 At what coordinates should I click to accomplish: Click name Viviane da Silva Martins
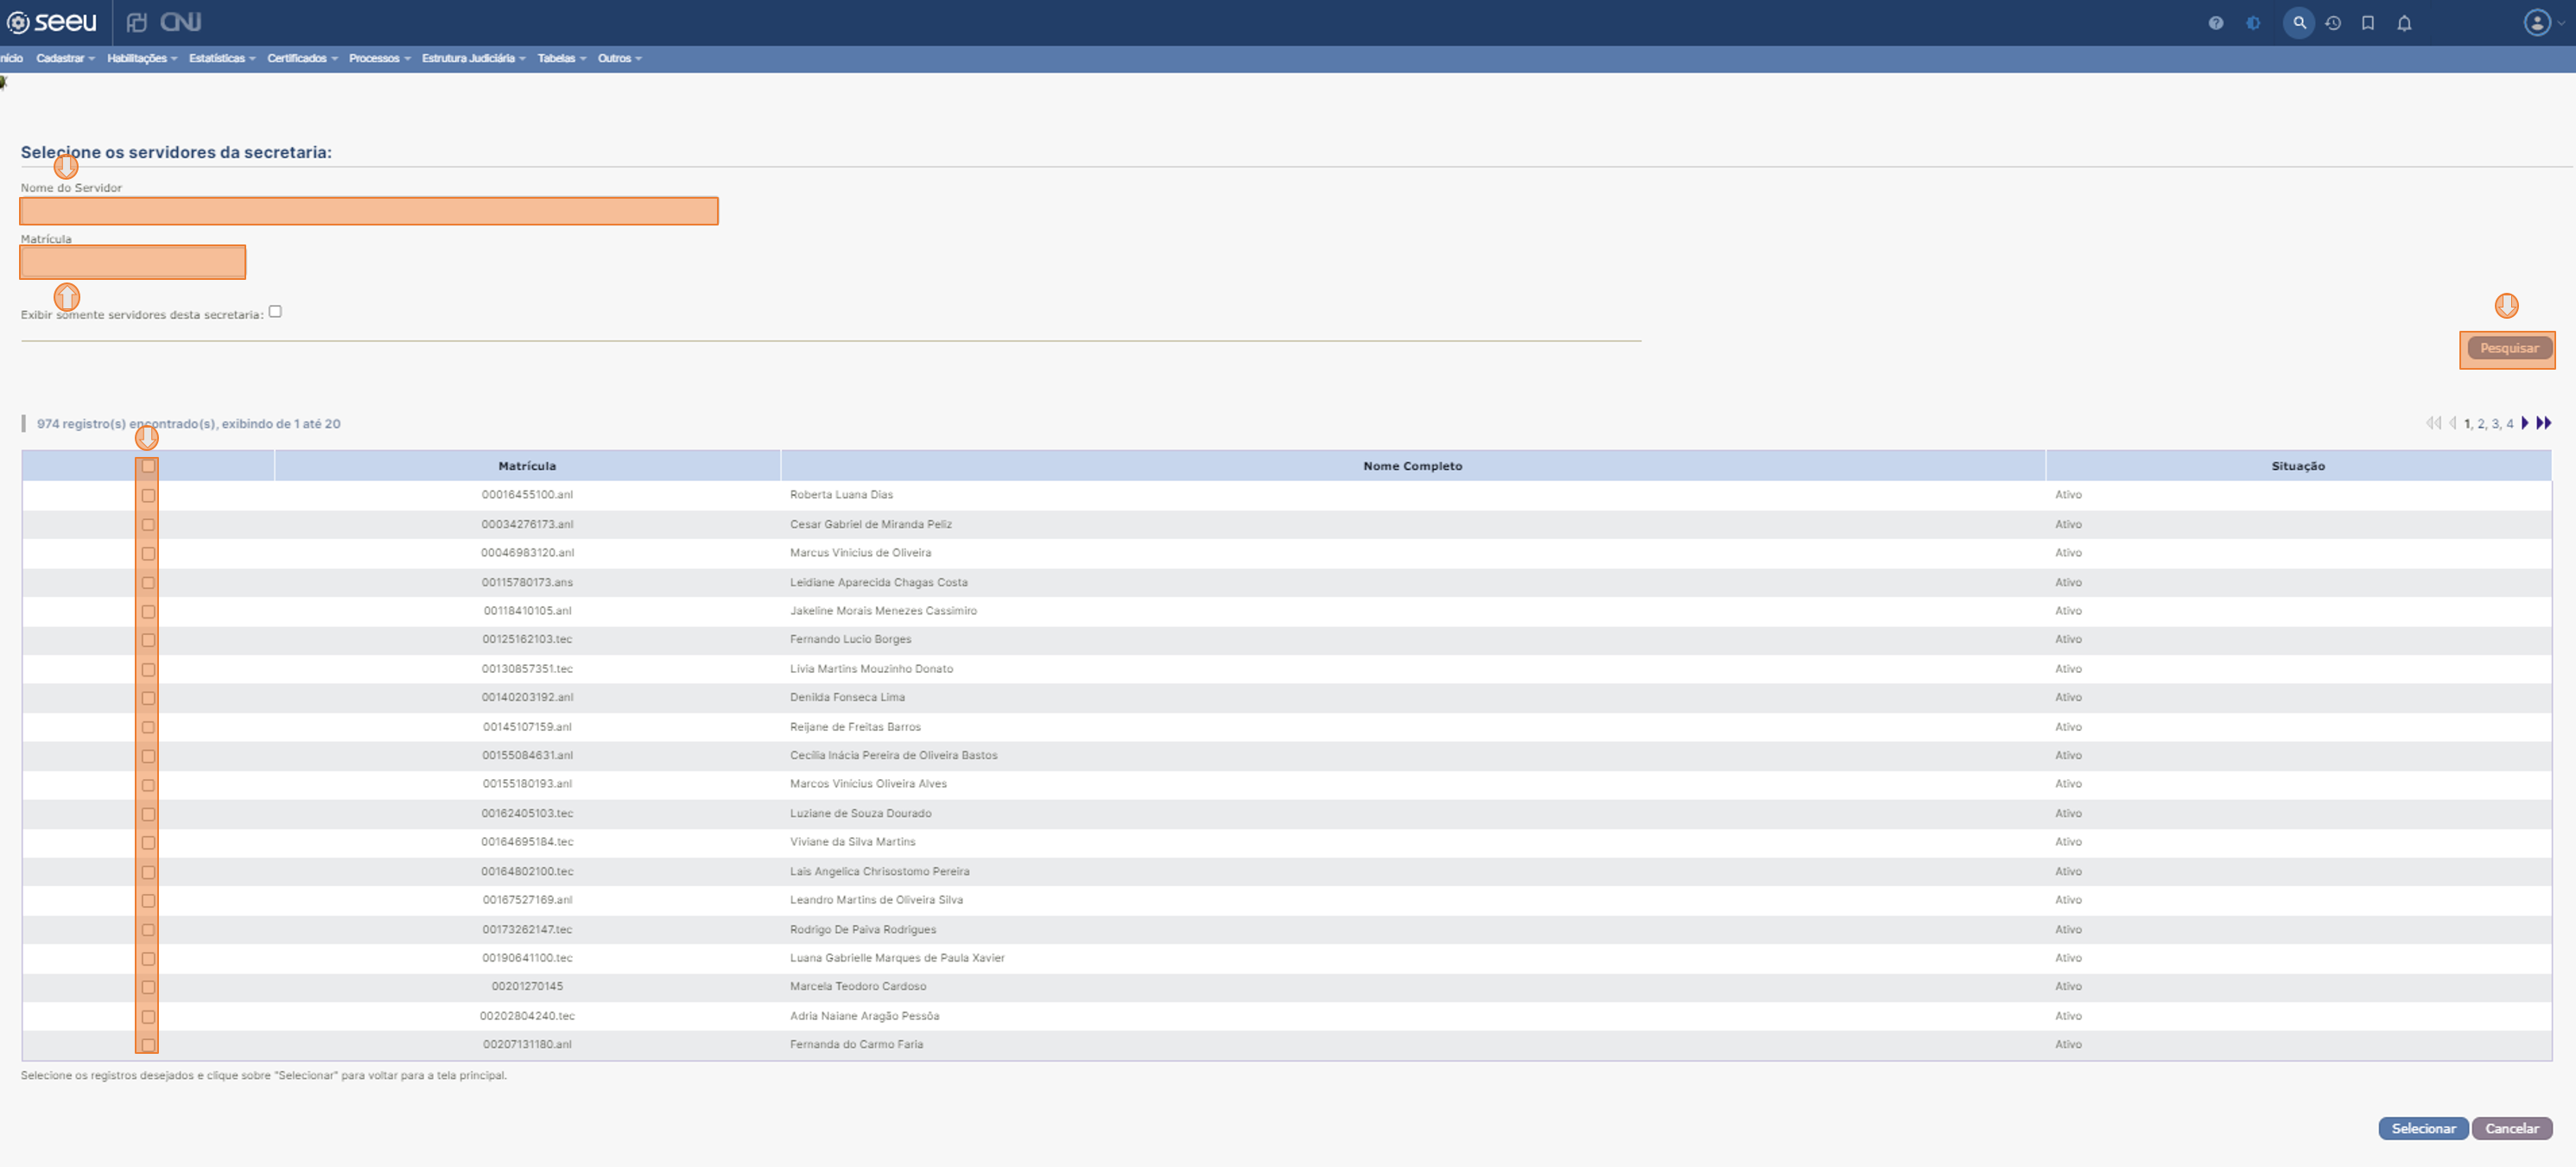click(852, 842)
